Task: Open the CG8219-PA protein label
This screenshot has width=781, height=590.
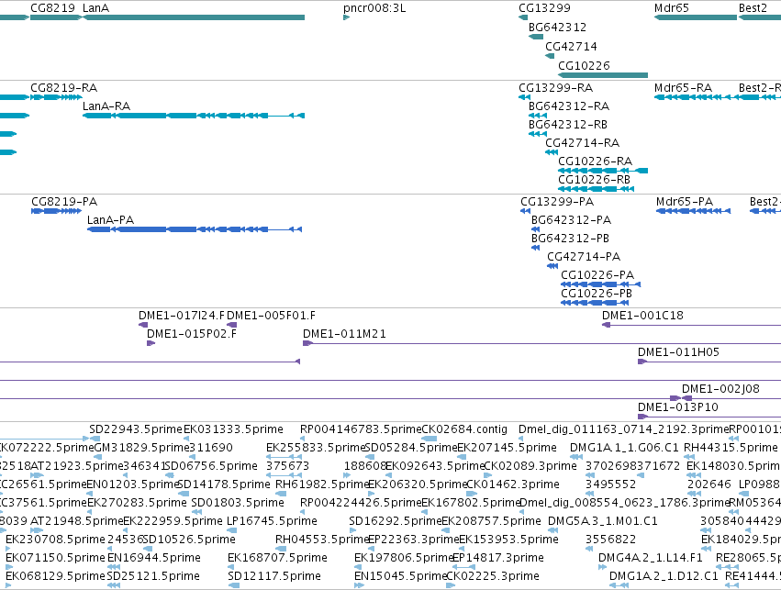Action: (x=64, y=202)
